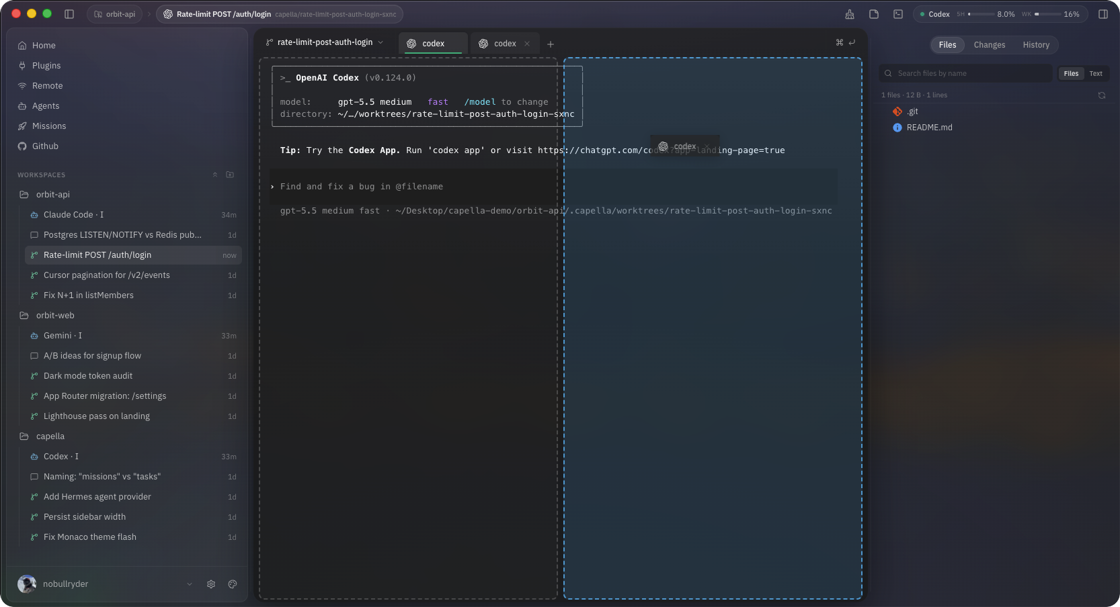Select the Files search mode toggle

[x=1071, y=74]
